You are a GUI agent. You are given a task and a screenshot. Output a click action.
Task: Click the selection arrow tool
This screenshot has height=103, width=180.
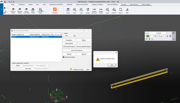(5, 8)
